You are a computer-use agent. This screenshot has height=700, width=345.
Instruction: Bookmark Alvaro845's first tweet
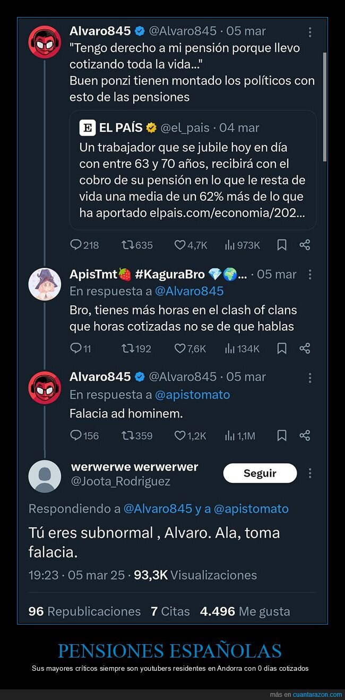282,245
